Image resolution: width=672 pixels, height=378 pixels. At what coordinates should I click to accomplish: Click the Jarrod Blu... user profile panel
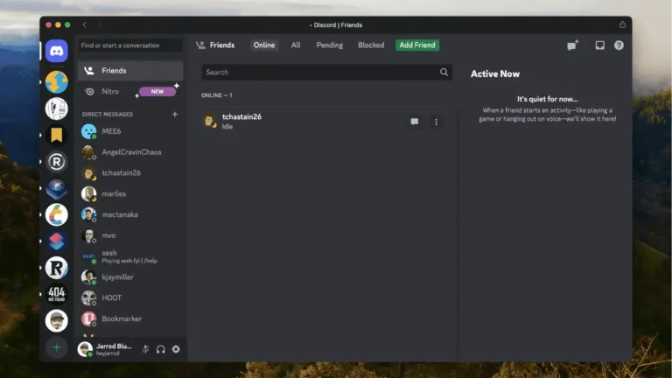[x=107, y=349]
